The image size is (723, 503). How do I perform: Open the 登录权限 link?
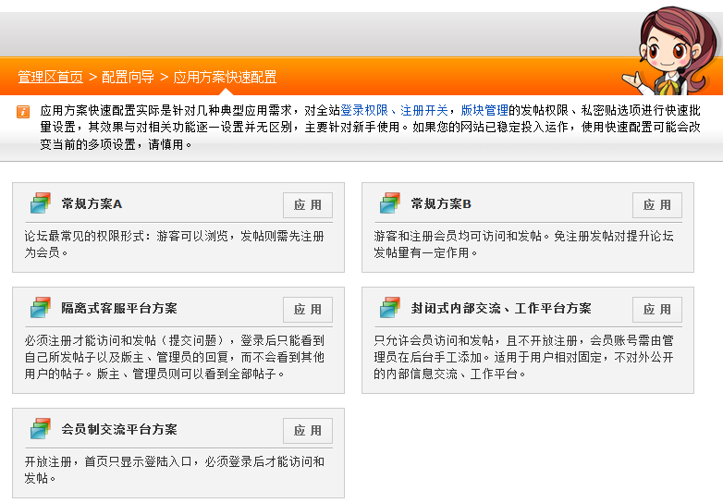click(x=364, y=110)
